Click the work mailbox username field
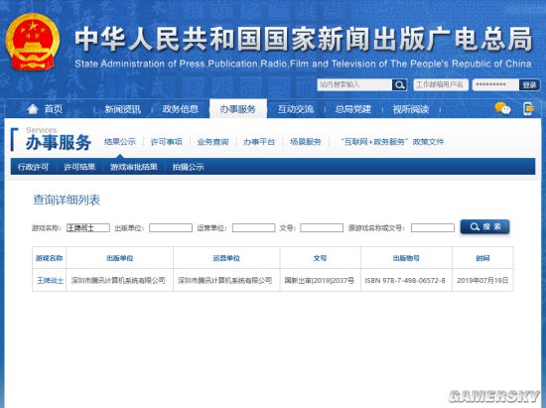Image resolution: width=546 pixels, height=408 pixels. (x=441, y=84)
